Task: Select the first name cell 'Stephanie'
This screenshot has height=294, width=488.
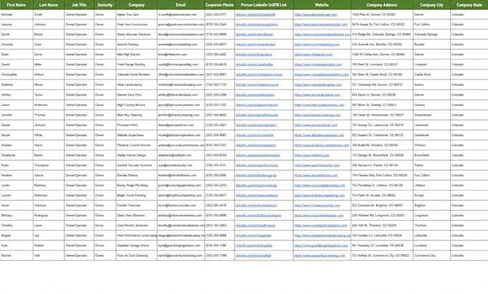Action: (17, 155)
